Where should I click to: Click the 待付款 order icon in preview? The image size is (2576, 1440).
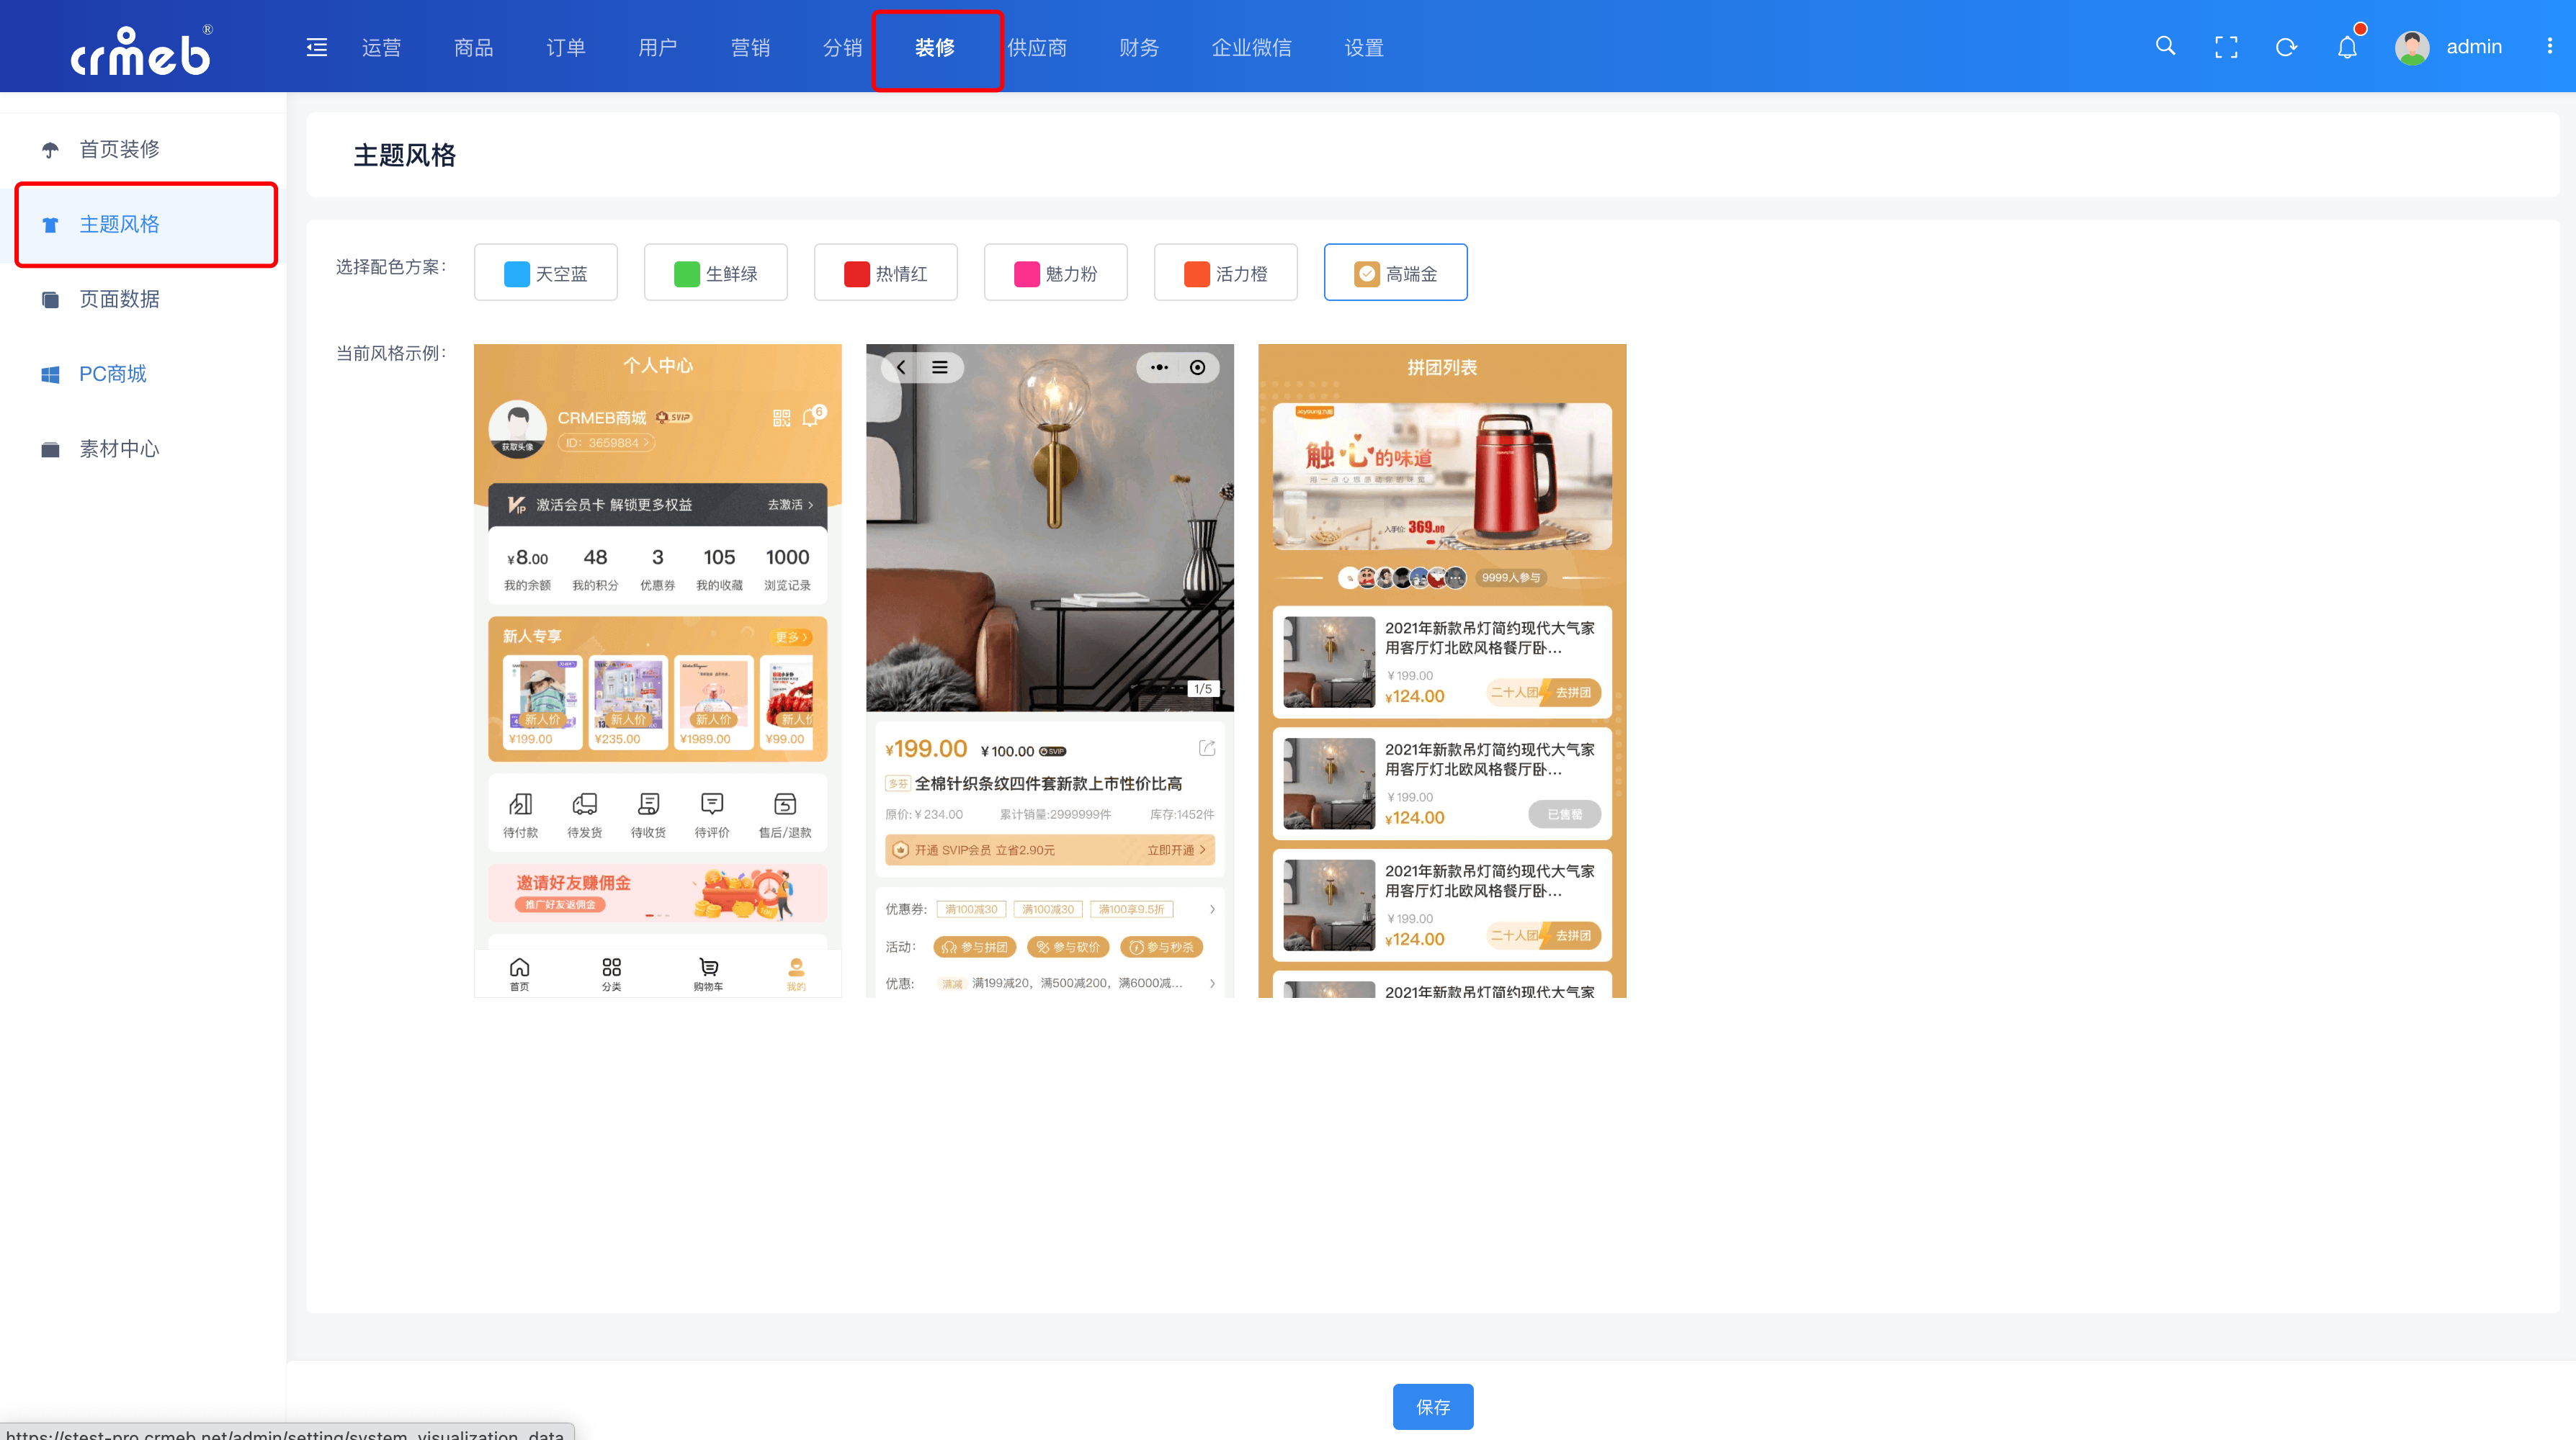[x=520, y=804]
